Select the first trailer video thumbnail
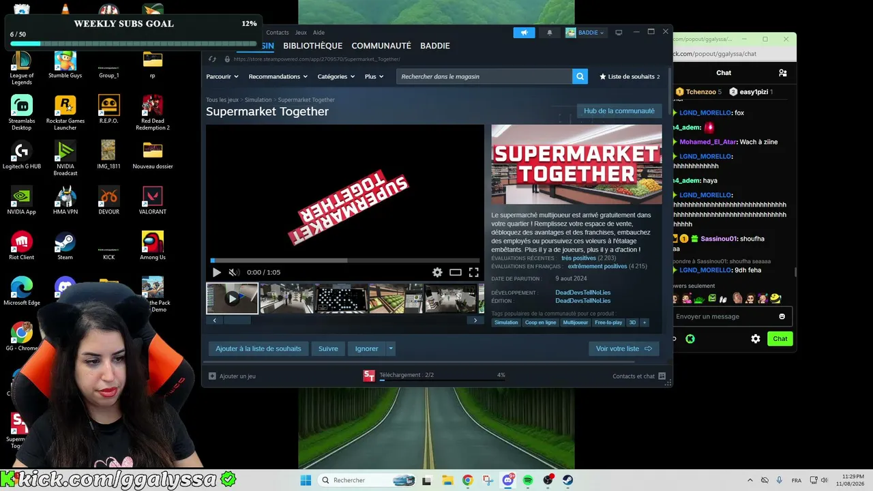Screen dimensions: 873x491 [233, 299]
